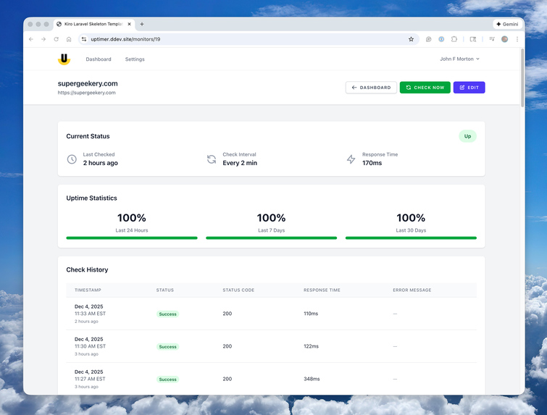Click the Error Message column header
This screenshot has width=547, height=415.
412,290
